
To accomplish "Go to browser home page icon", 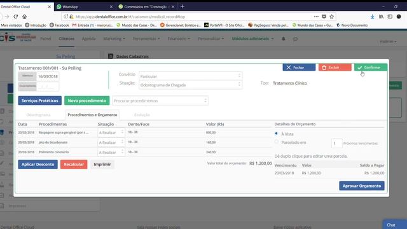I will [x=24, y=17].
